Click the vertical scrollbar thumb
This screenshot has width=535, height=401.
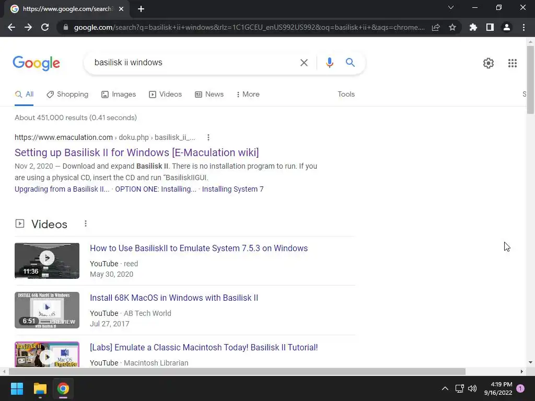530,80
